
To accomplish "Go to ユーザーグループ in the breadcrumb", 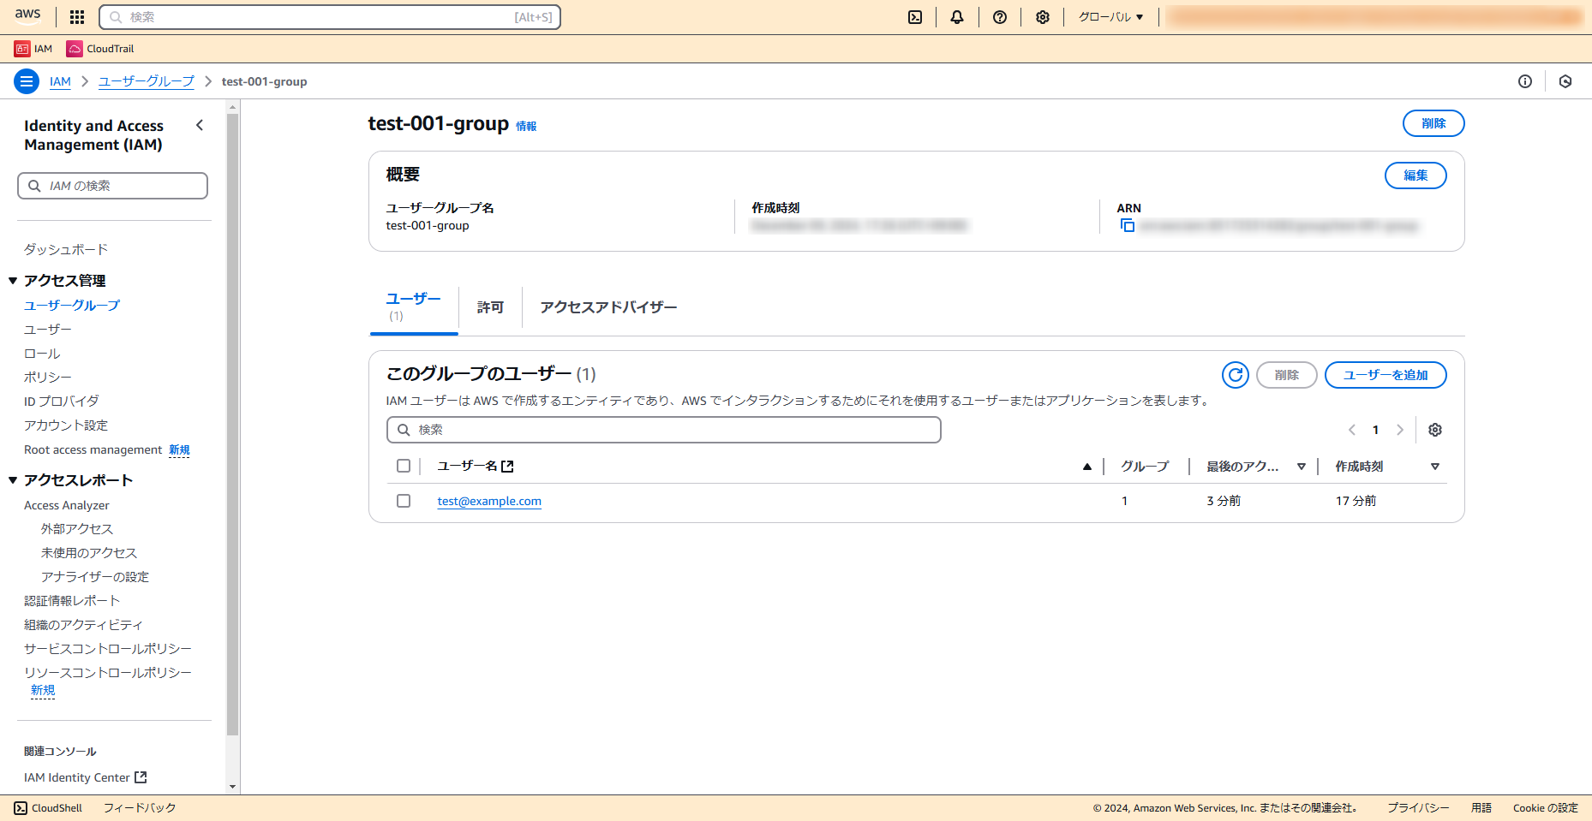I will click(147, 81).
